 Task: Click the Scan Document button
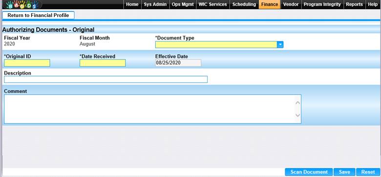[x=309, y=172]
